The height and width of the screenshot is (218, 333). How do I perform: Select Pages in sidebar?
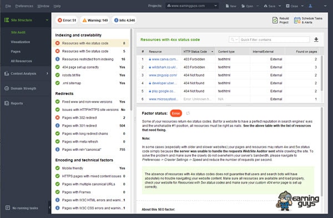pyautogui.click(x=16, y=52)
